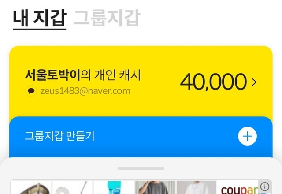Switch to the 내 지갑 tab

click(40, 19)
